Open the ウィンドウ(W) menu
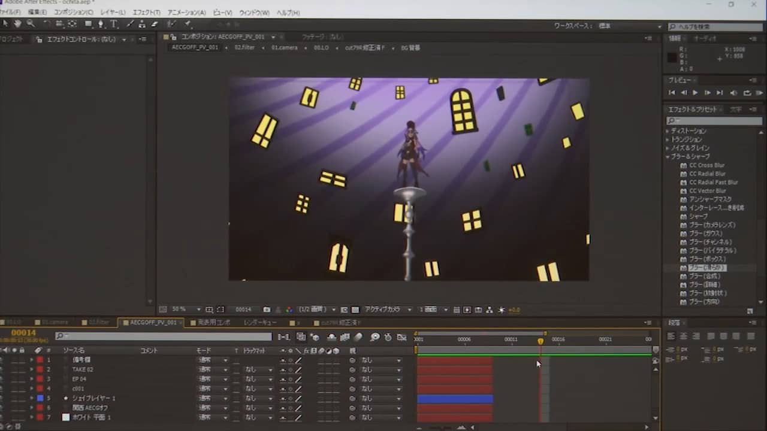The width and height of the screenshot is (767, 431). 254,12
